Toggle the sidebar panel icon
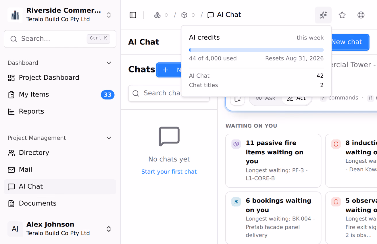The width and height of the screenshot is (377, 244). coord(133,15)
